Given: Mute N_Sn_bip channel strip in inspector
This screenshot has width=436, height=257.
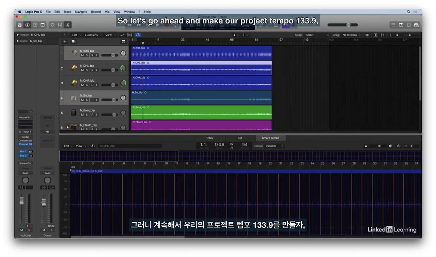Looking at the screenshot, I should [x=21, y=230].
